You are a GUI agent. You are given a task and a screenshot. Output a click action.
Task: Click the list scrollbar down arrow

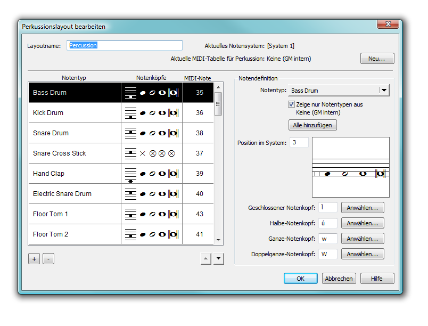(x=218, y=240)
